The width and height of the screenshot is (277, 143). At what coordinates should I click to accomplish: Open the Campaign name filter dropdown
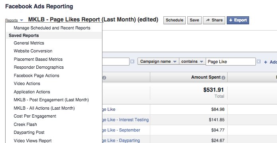(158, 62)
